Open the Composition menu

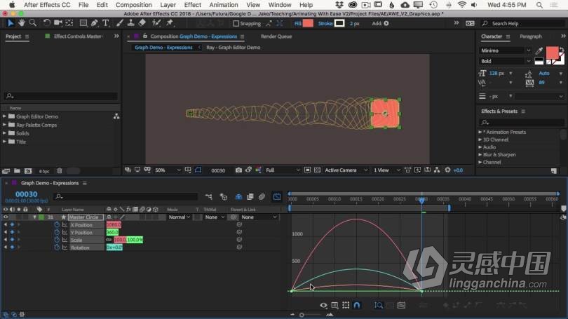[133, 5]
